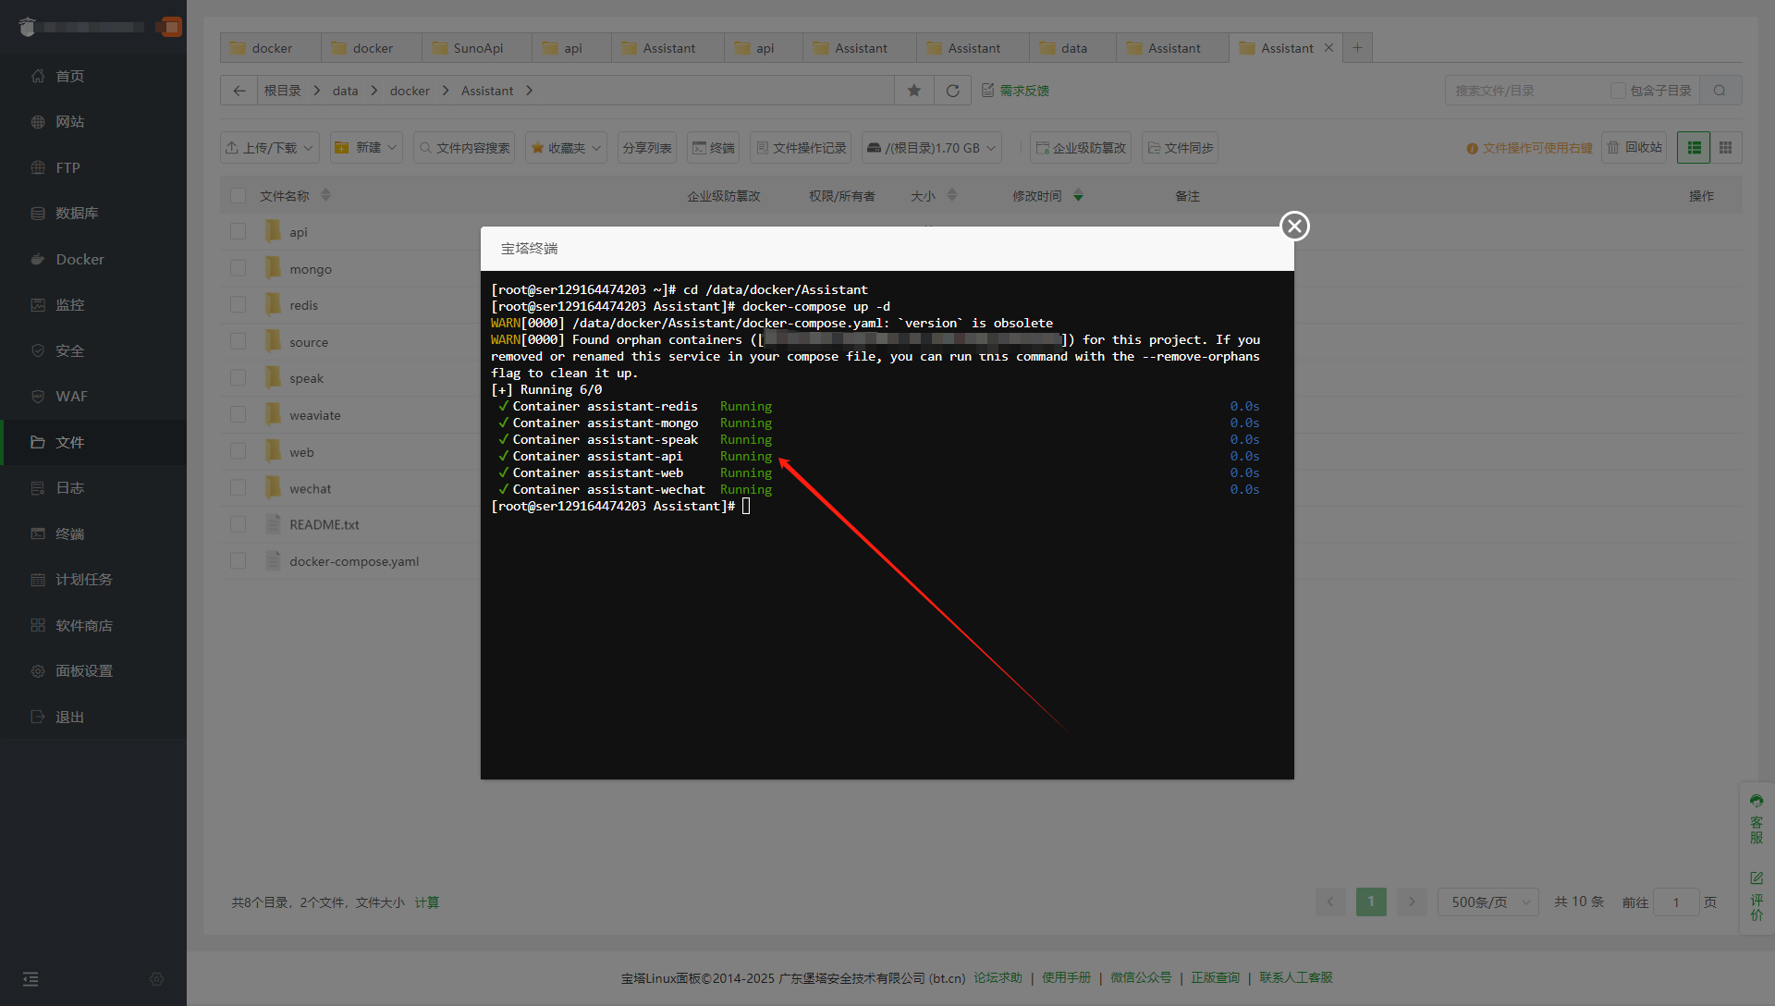The width and height of the screenshot is (1775, 1006).
Task: Click the 文件内容搜索 button
Action: [x=465, y=148]
